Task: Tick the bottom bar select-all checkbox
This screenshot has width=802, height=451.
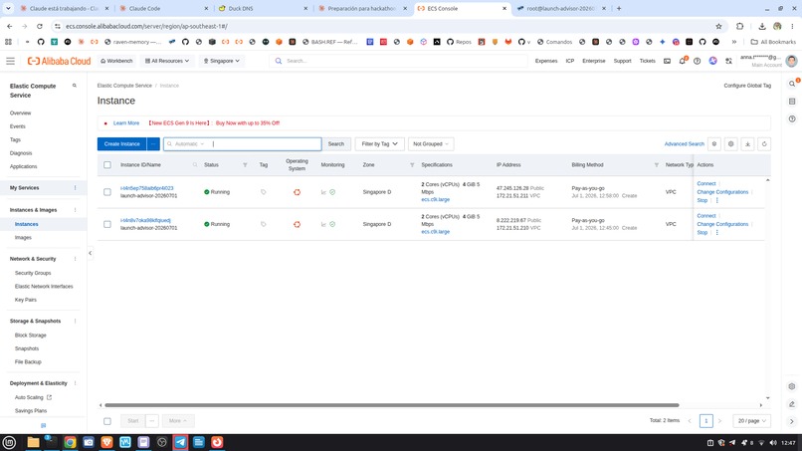Action: point(107,421)
